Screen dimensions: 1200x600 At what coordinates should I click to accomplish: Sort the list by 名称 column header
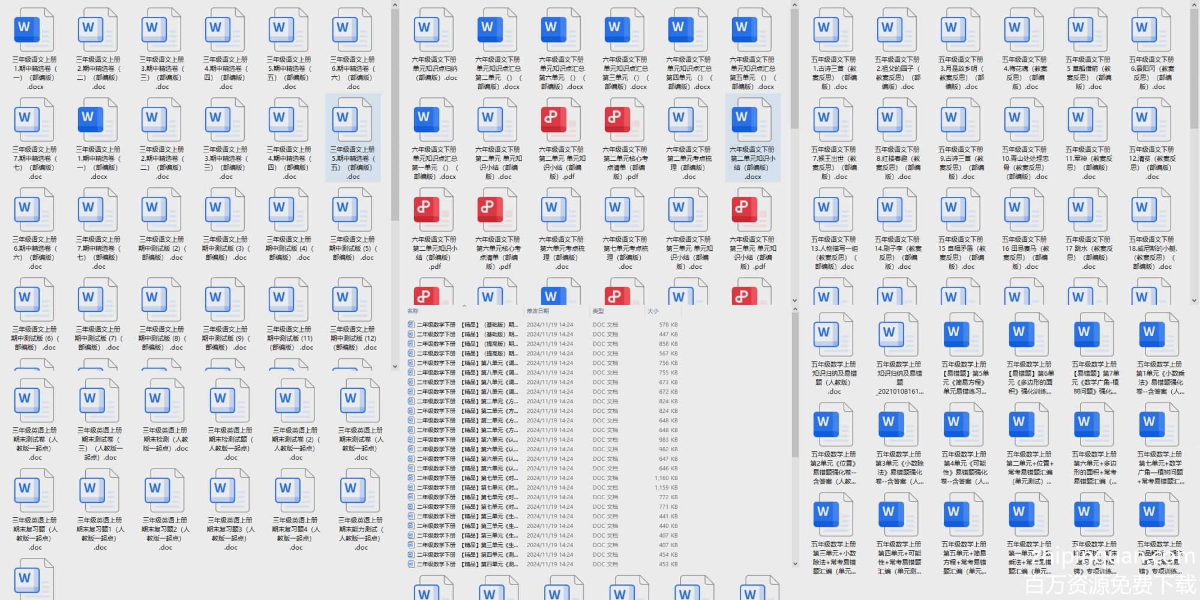point(413,311)
